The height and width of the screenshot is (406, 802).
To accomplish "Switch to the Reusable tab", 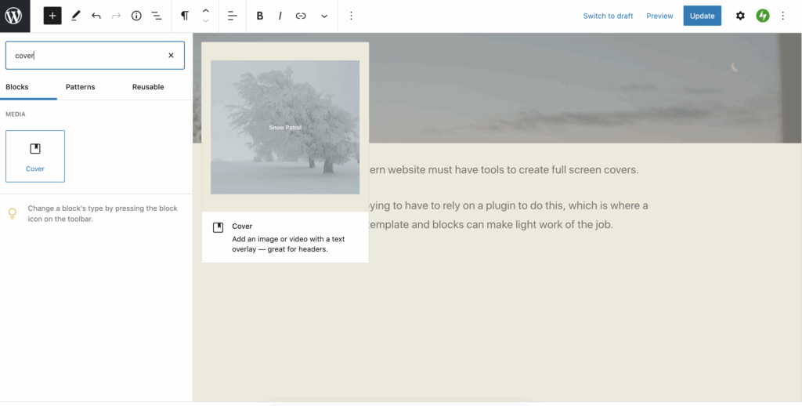I will click(148, 87).
